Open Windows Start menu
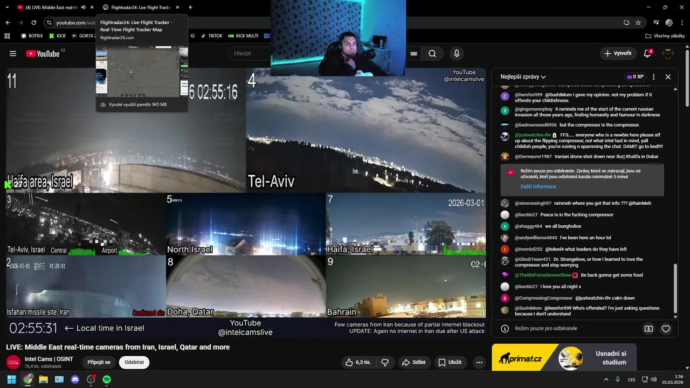 (11, 379)
